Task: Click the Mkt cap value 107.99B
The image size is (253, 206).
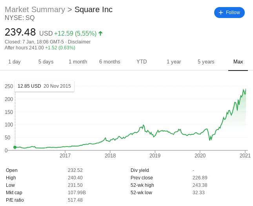Action: pyautogui.click(x=77, y=192)
